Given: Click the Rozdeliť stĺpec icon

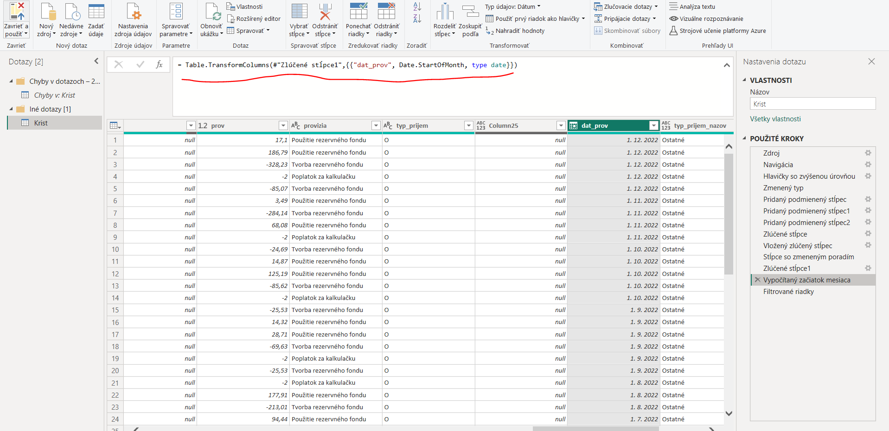Looking at the screenshot, I should pos(445,11).
